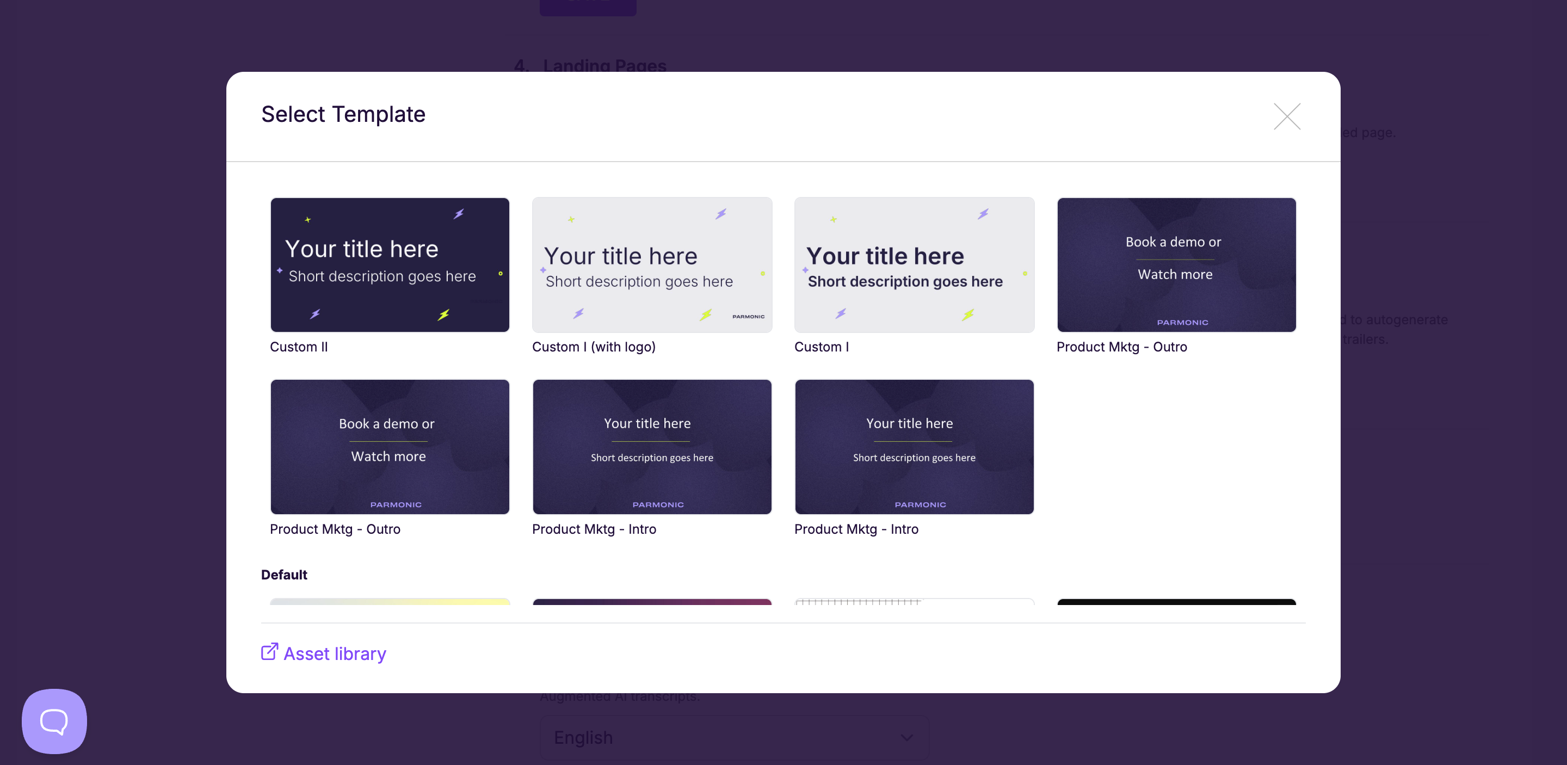Click the Asset library external link icon
Screen dimensions: 1567x765
pyautogui.click(x=269, y=652)
